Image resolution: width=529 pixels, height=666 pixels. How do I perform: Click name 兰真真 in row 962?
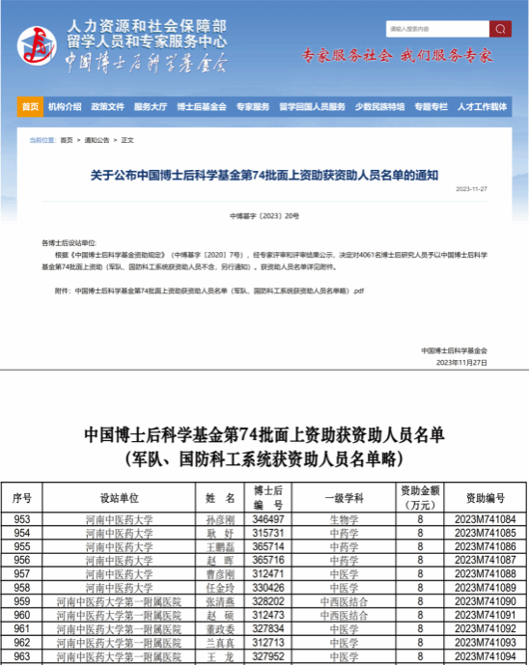220,642
